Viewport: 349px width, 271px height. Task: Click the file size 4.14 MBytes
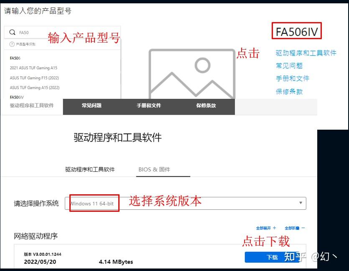point(116,262)
